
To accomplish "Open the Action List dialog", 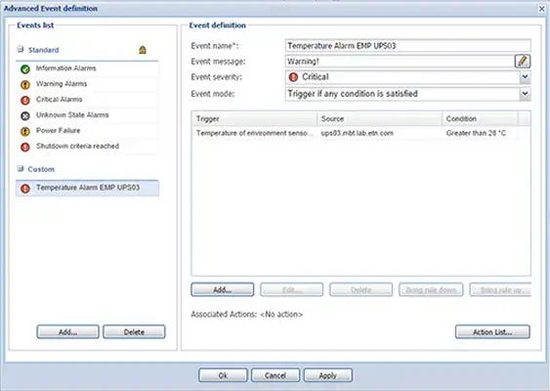I will [x=492, y=331].
